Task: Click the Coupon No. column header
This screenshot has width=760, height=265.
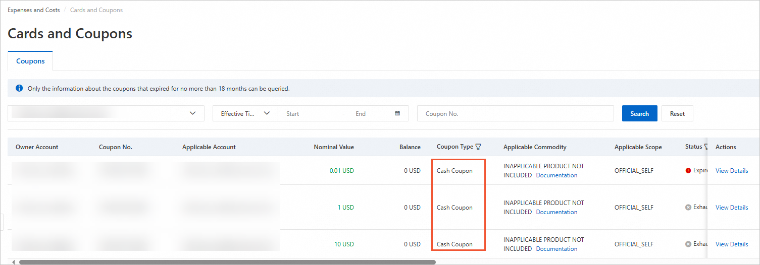Action: 116,147
